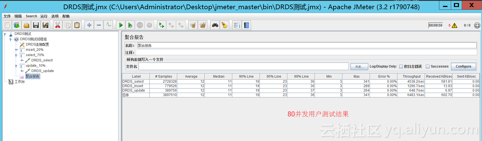Click the thread status circle icon
Image resolution: width=482 pixels, height=141 pixels.
[477, 25]
